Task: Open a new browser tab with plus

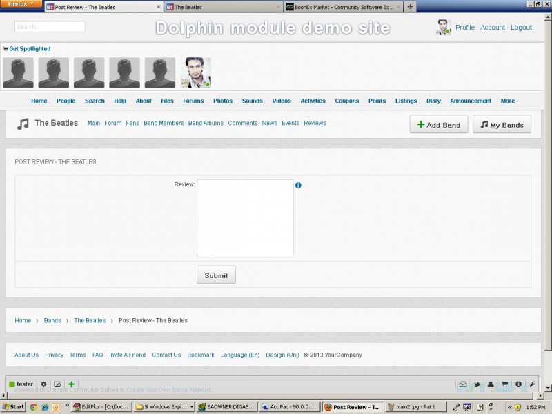Action: [x=410, y=7]
